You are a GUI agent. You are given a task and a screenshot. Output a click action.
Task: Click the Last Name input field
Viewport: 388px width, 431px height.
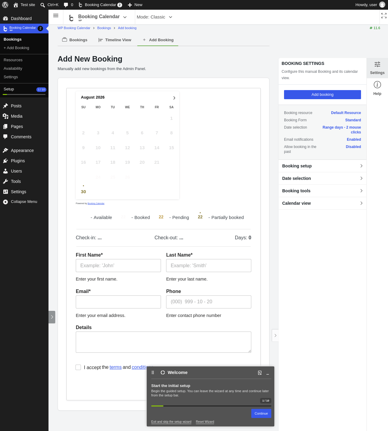209,266
